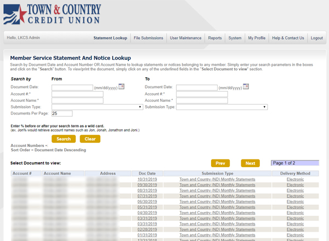Click the Delivery Method column header
This screenshot has width=329, height=241.
295,173
